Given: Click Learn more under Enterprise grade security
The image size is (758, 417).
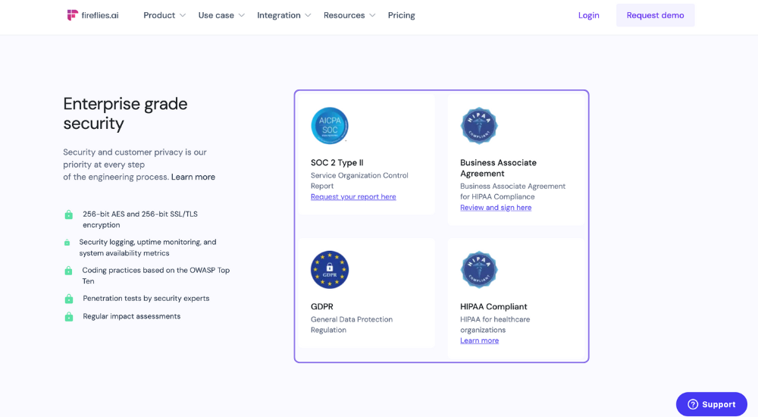Looking at the screenshot, I should [x=193, y=177].
